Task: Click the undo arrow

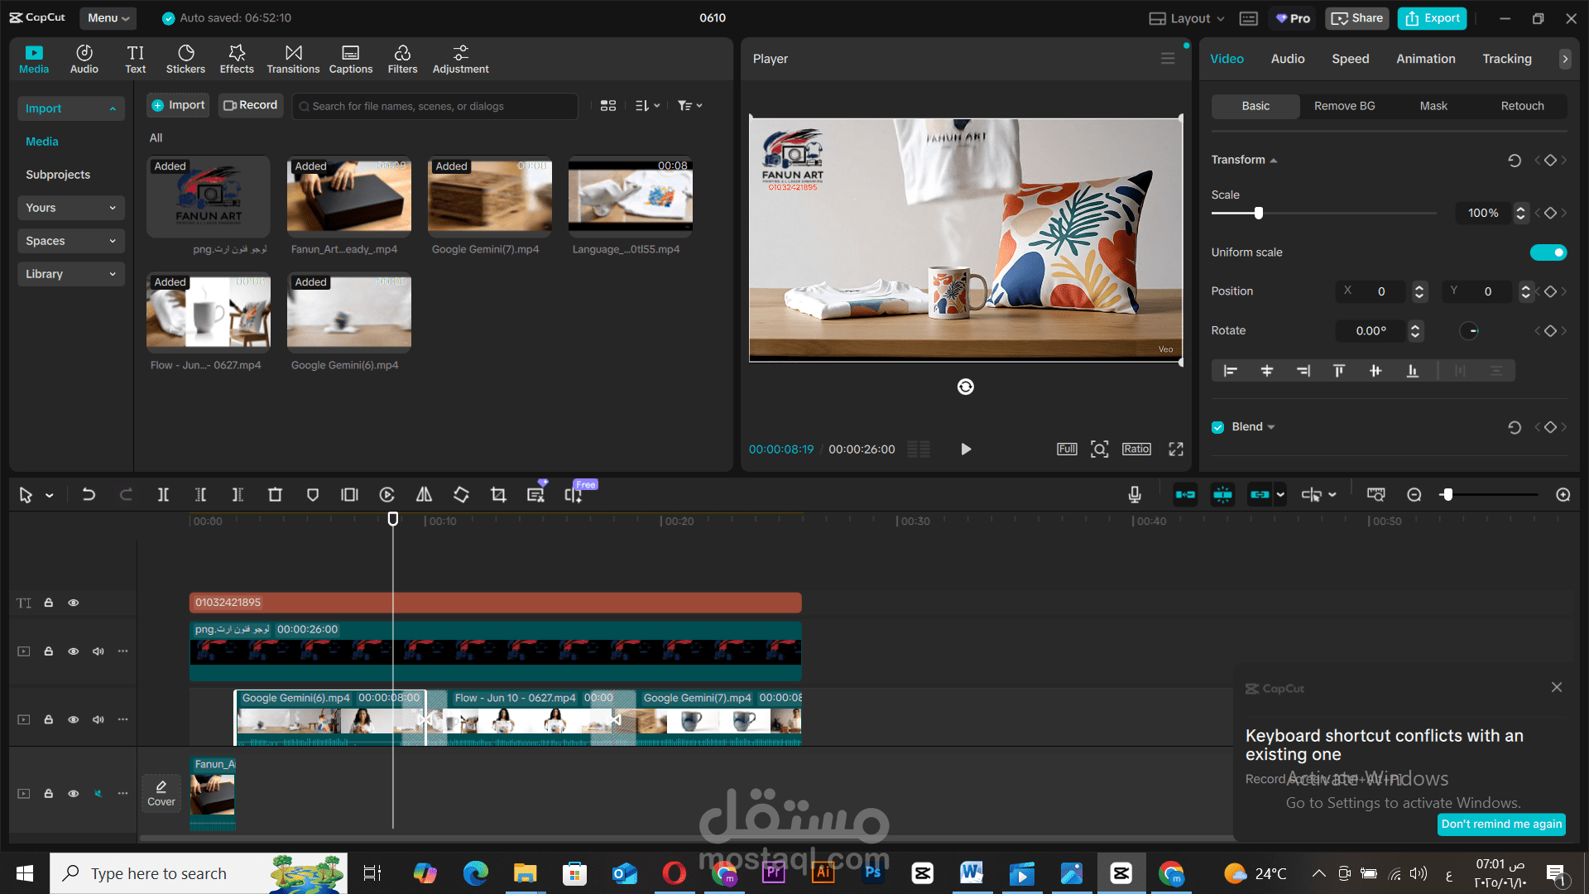Action: (x=89, y=495)
